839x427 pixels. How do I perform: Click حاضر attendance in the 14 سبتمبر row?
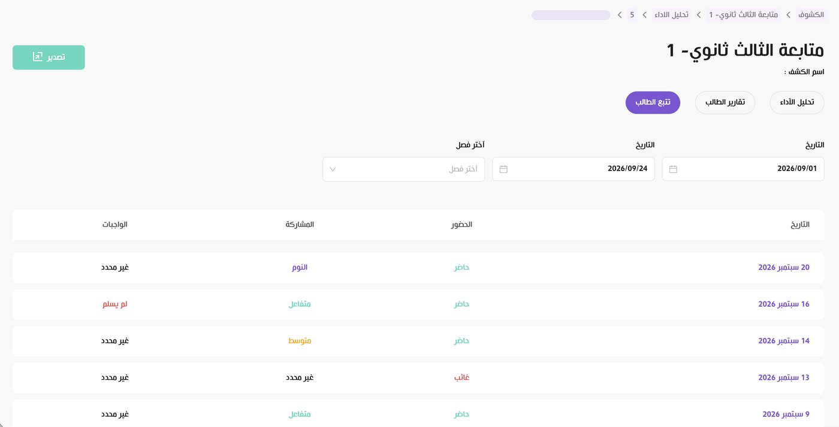click(x=461, y=341)
